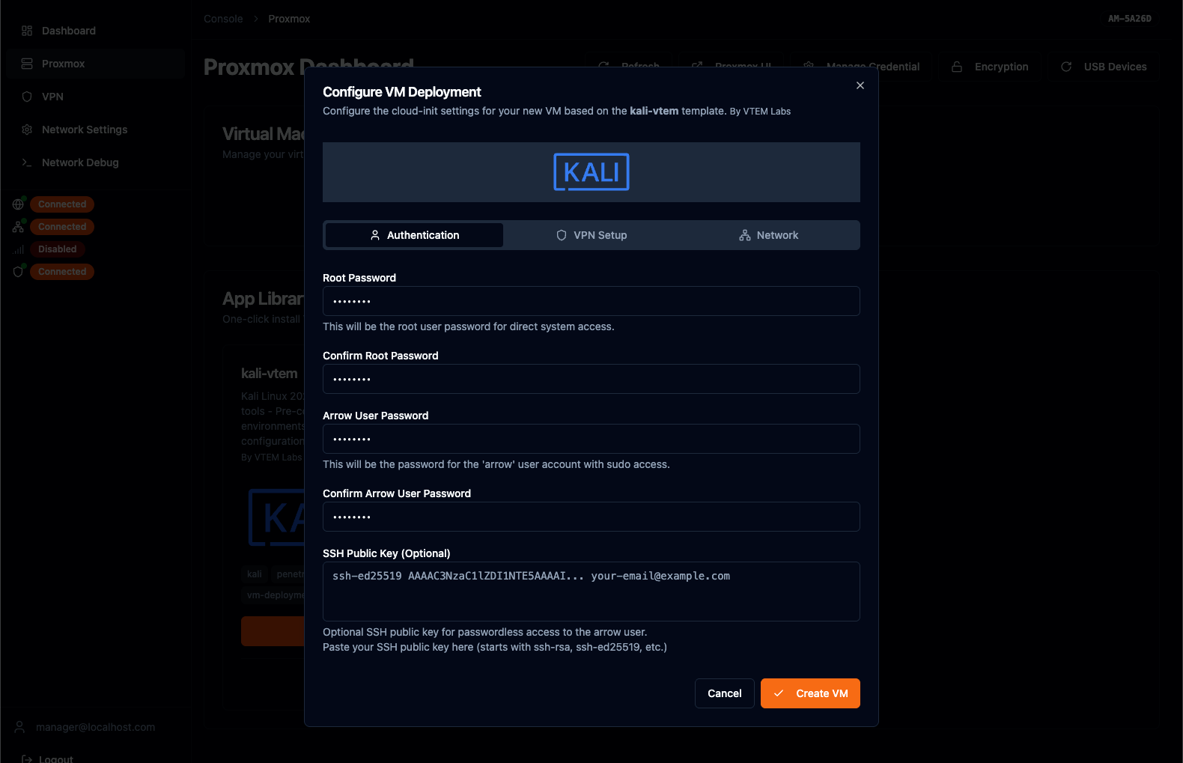Screen dimensions: 1183x763
Task: Cancel the VM deployment
Action: tap(724, 693)
